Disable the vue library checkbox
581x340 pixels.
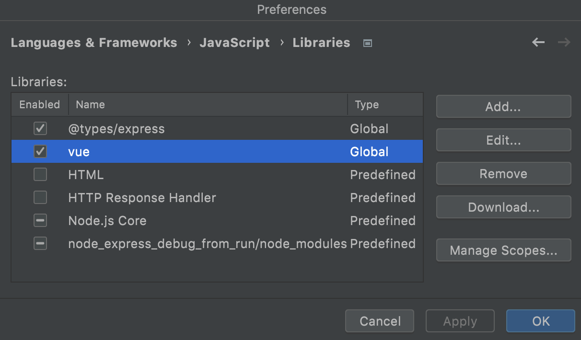pos(40,151)
